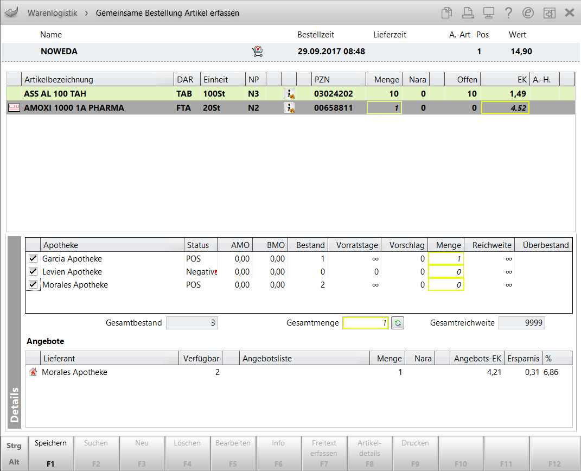Select Morales Apotheke in the Angebote list
Image resolution: width=581 pixels, height=471 pixels.
coord(74,372)
